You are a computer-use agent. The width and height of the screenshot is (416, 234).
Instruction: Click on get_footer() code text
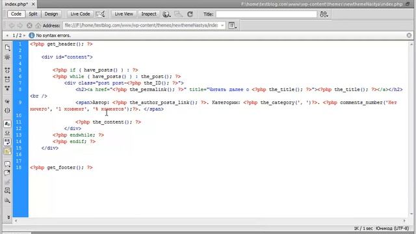[65, 168]
